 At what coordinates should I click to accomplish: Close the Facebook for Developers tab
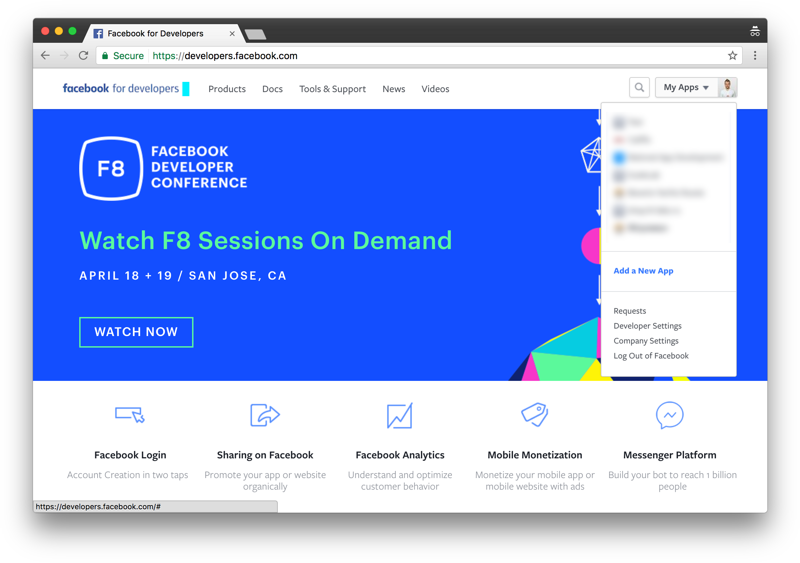tap(232, 33)
